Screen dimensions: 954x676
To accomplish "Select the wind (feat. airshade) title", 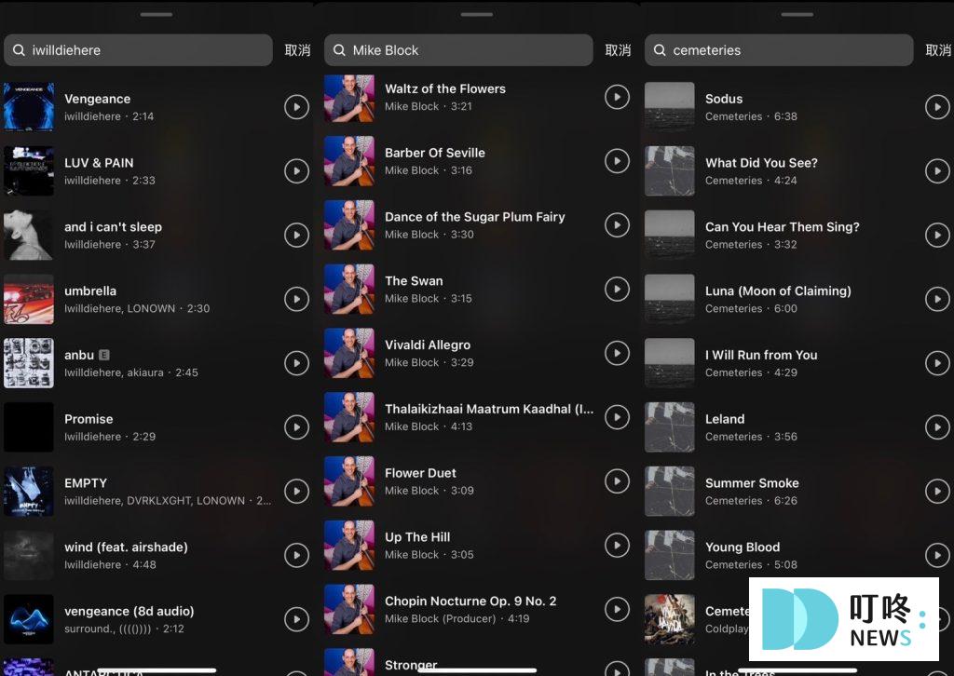I will pos(126,548).
